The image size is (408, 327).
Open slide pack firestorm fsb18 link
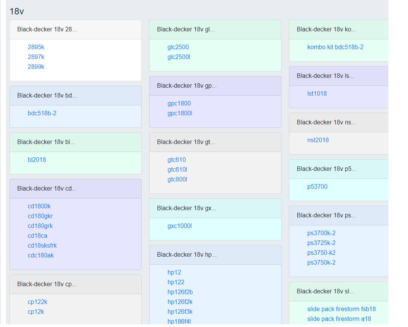(342, 309)
